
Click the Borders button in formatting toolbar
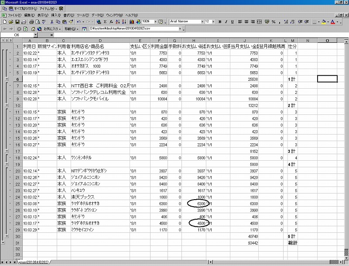[x=315, y=21]
